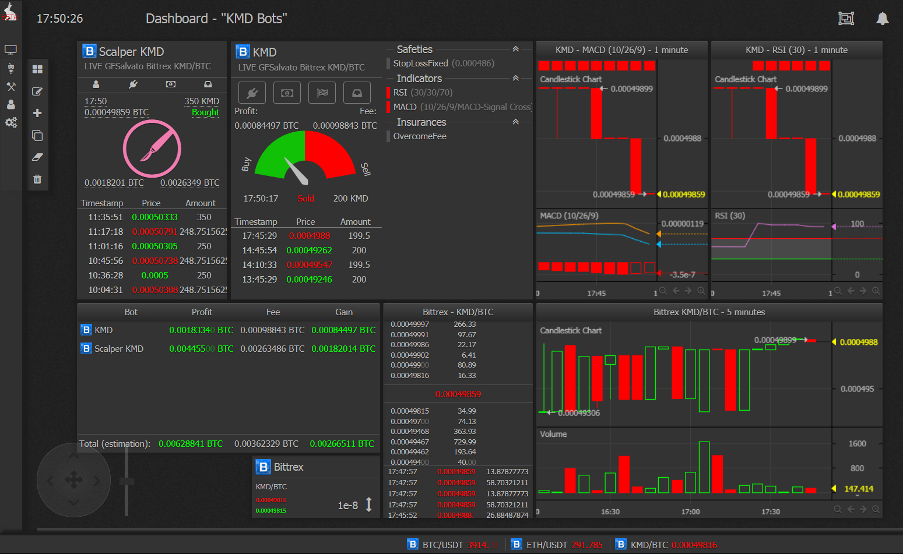Select the money bill tab in Scalper KMD
903x554 pixels.
click(170, 84)
